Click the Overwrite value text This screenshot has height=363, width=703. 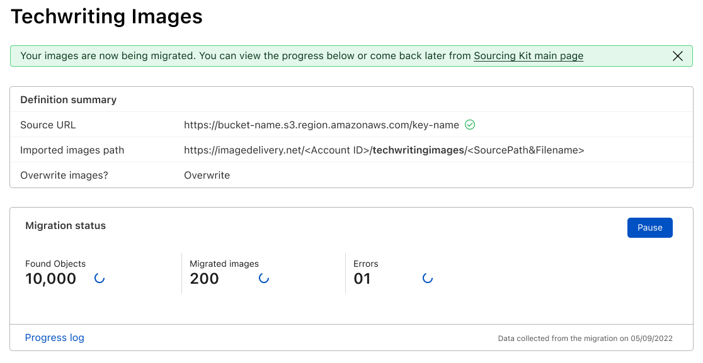(207, 175)
